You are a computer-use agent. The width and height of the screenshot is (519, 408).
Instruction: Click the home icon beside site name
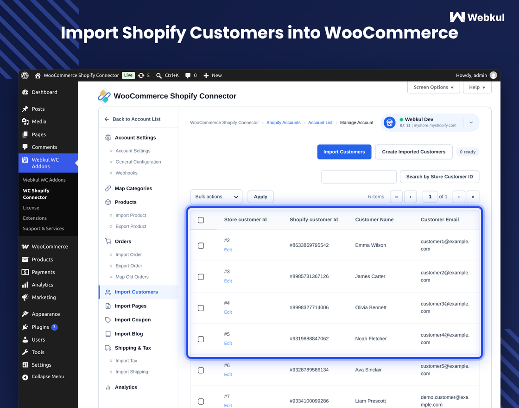tap(38, 76)
